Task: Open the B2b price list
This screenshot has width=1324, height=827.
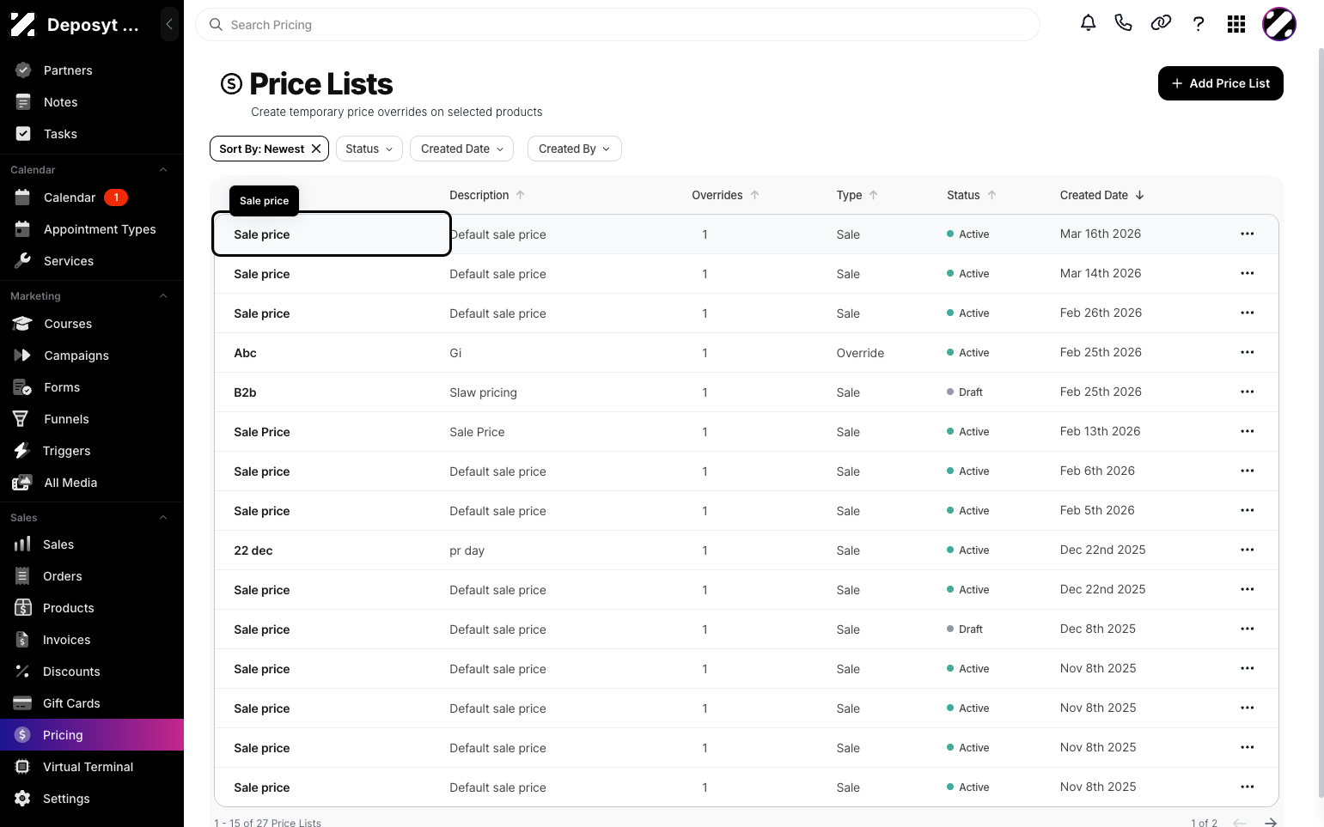Action: (x=245, y=392)
